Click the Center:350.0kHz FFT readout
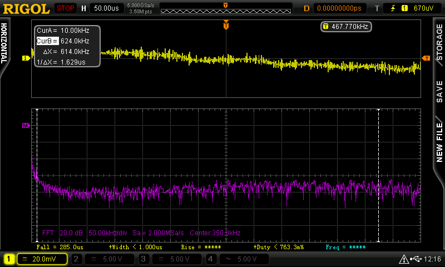 pyautogui.click(x=215, y=233)
